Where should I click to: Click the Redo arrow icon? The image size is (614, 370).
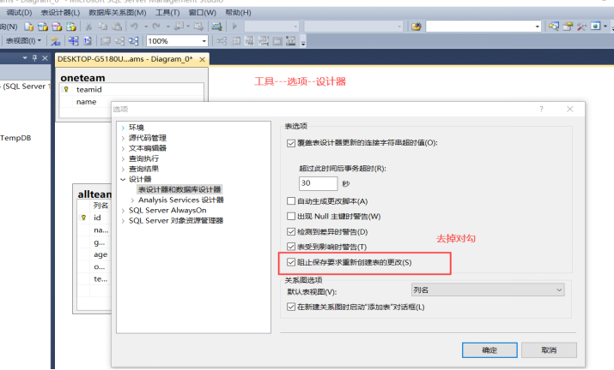tap(156, 27)
